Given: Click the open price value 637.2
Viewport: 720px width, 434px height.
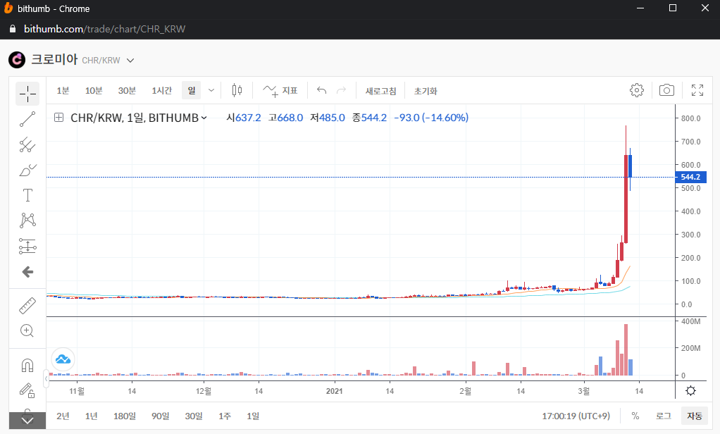Looking at the screenshot, I should coord(248,118).
